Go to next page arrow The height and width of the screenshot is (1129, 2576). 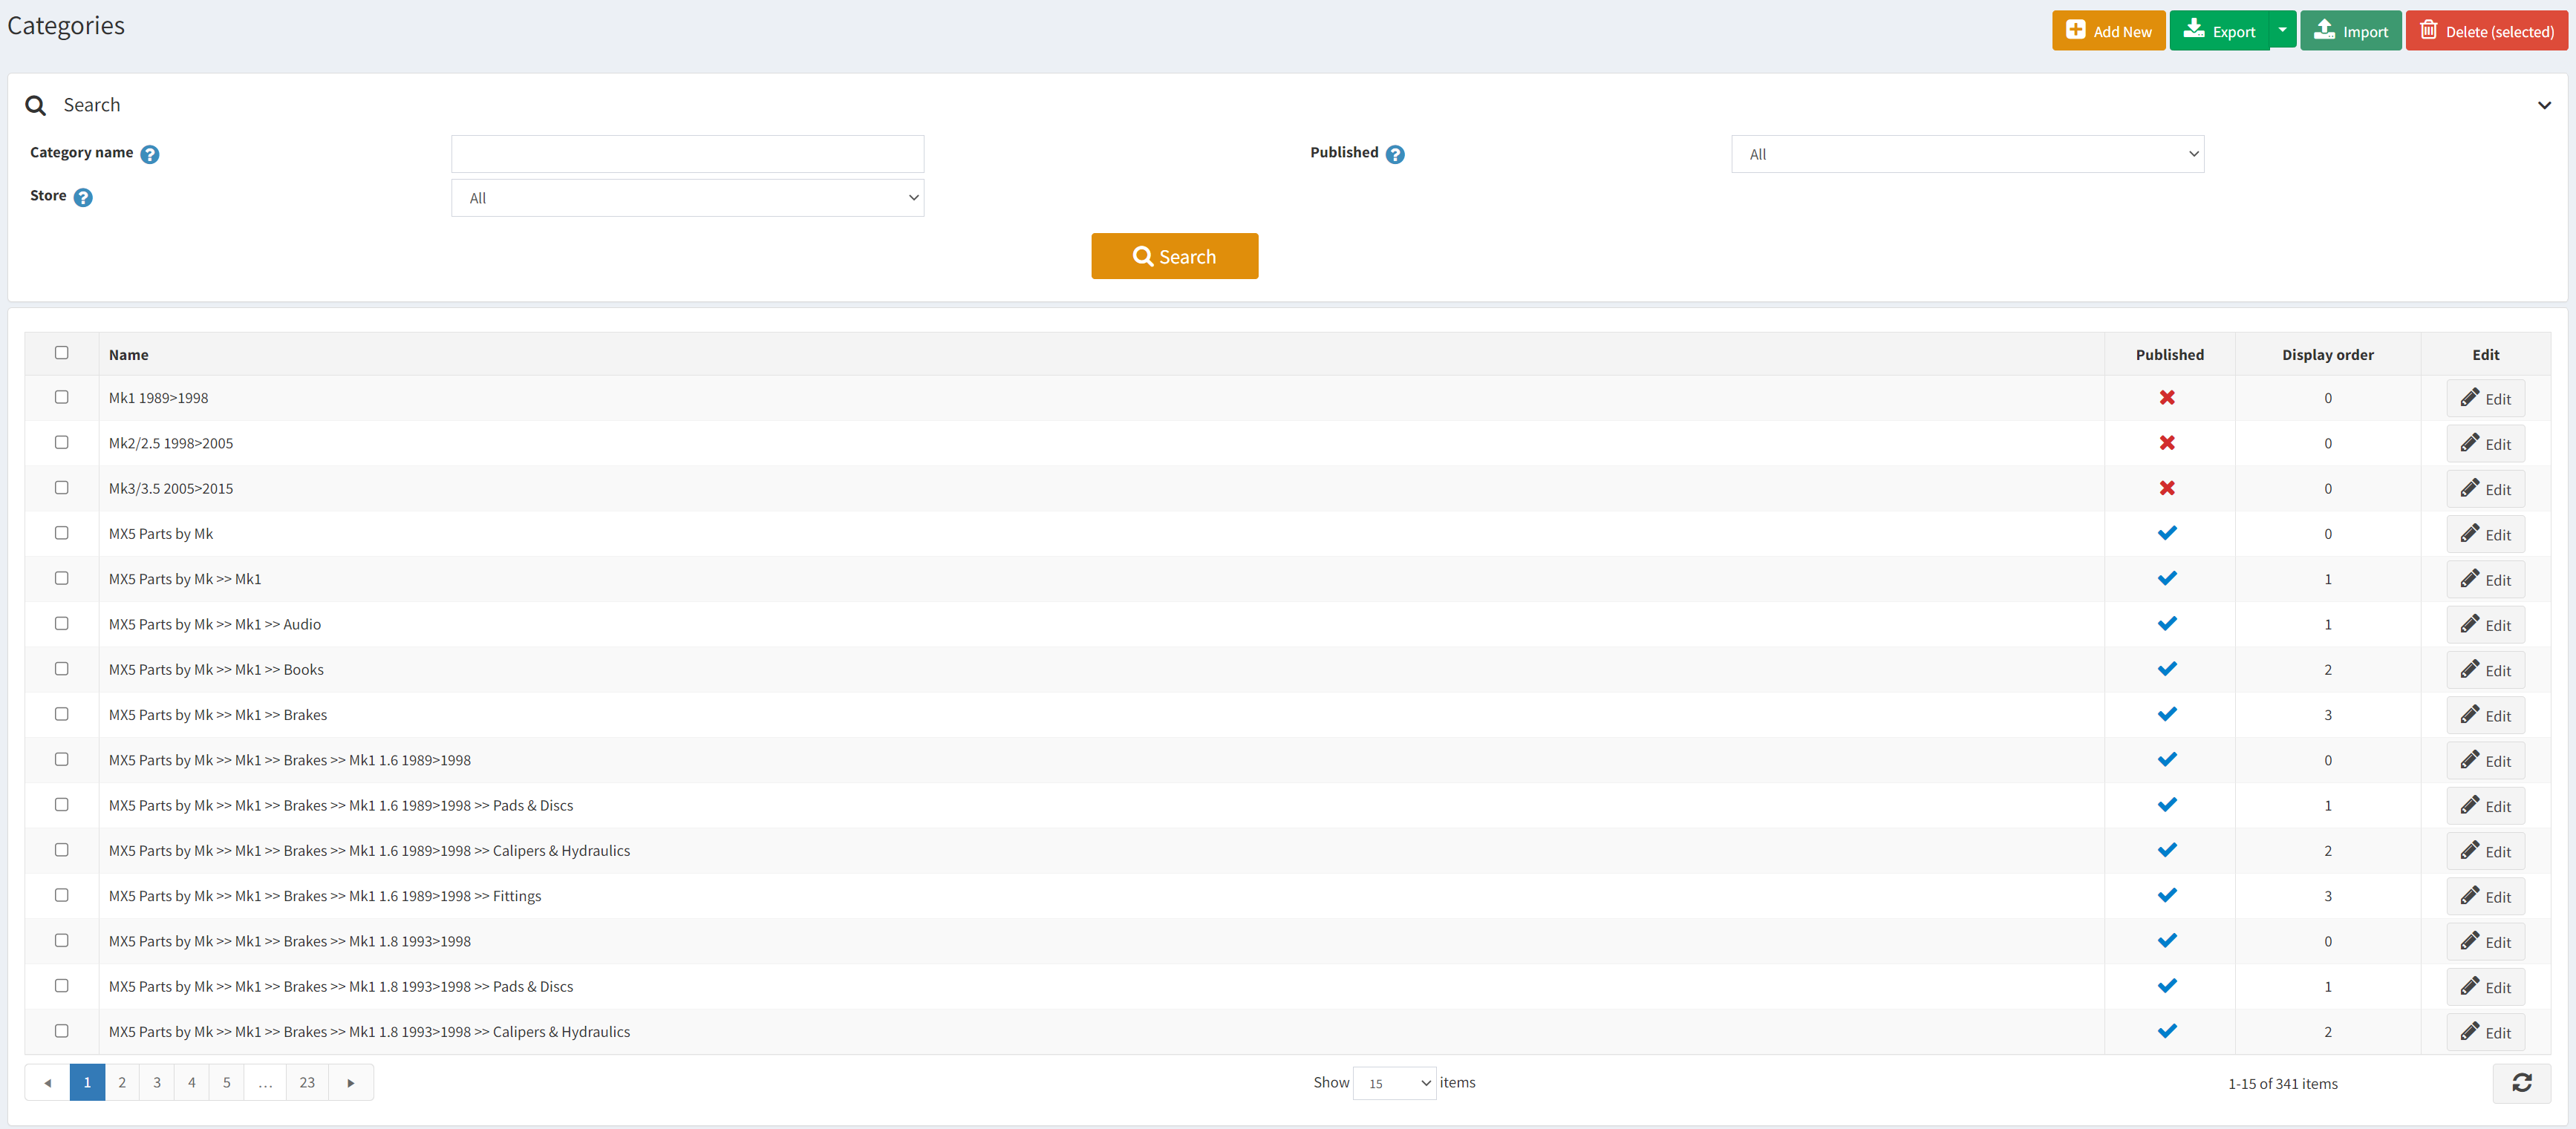pos(350,1083)
